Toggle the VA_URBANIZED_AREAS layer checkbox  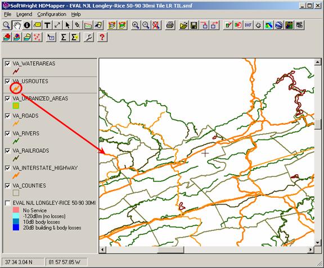(x=8, y=99)
